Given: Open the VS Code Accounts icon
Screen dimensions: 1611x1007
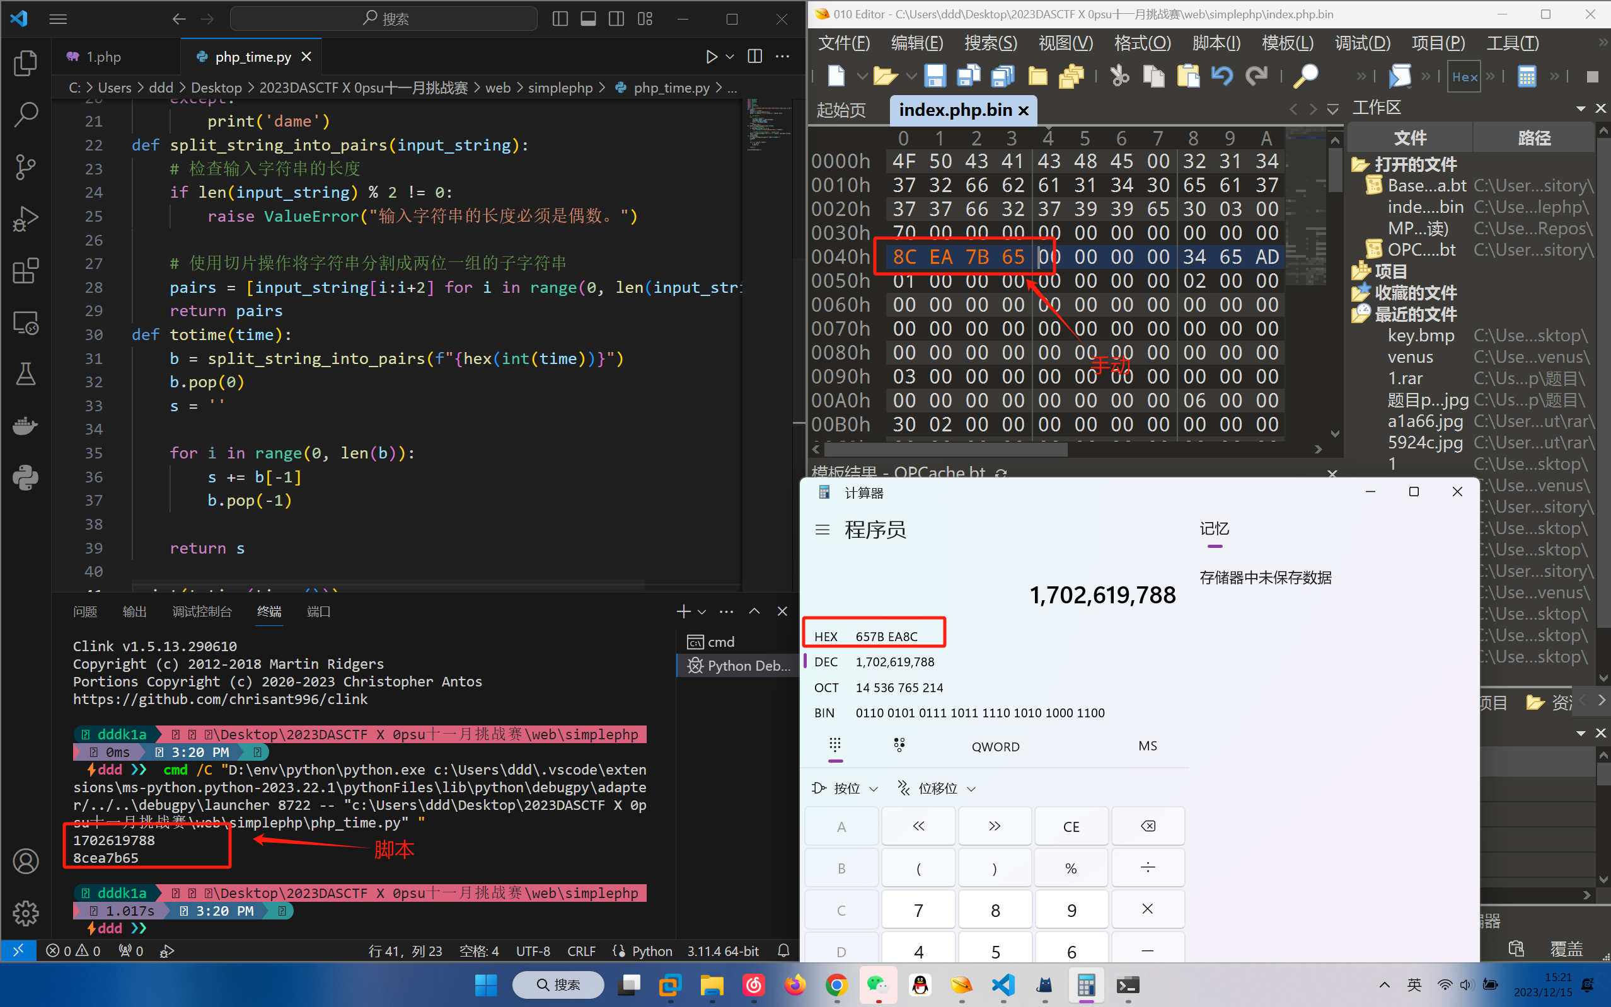Looking at the screenshot, I should [25, 861].
